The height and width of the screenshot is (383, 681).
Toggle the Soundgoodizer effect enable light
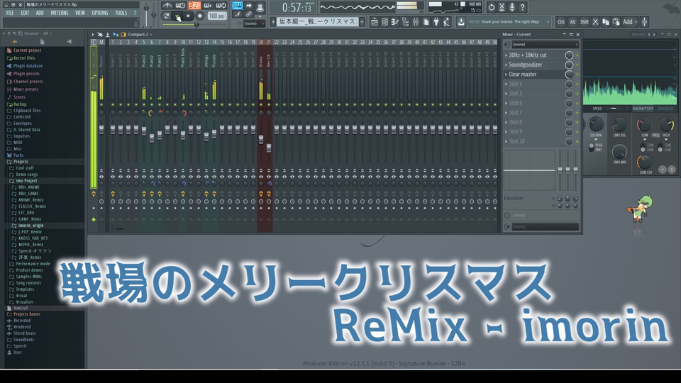point(577,65)
